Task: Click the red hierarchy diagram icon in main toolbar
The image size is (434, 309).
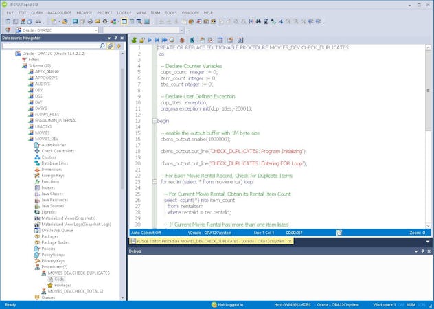Action: click(23, 21)
